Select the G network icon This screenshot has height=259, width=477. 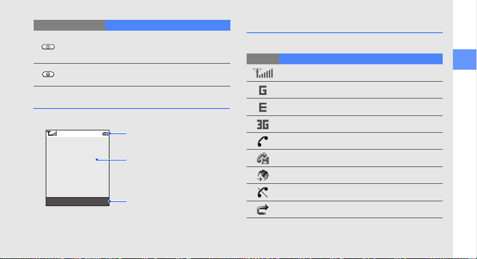point(263,90)
